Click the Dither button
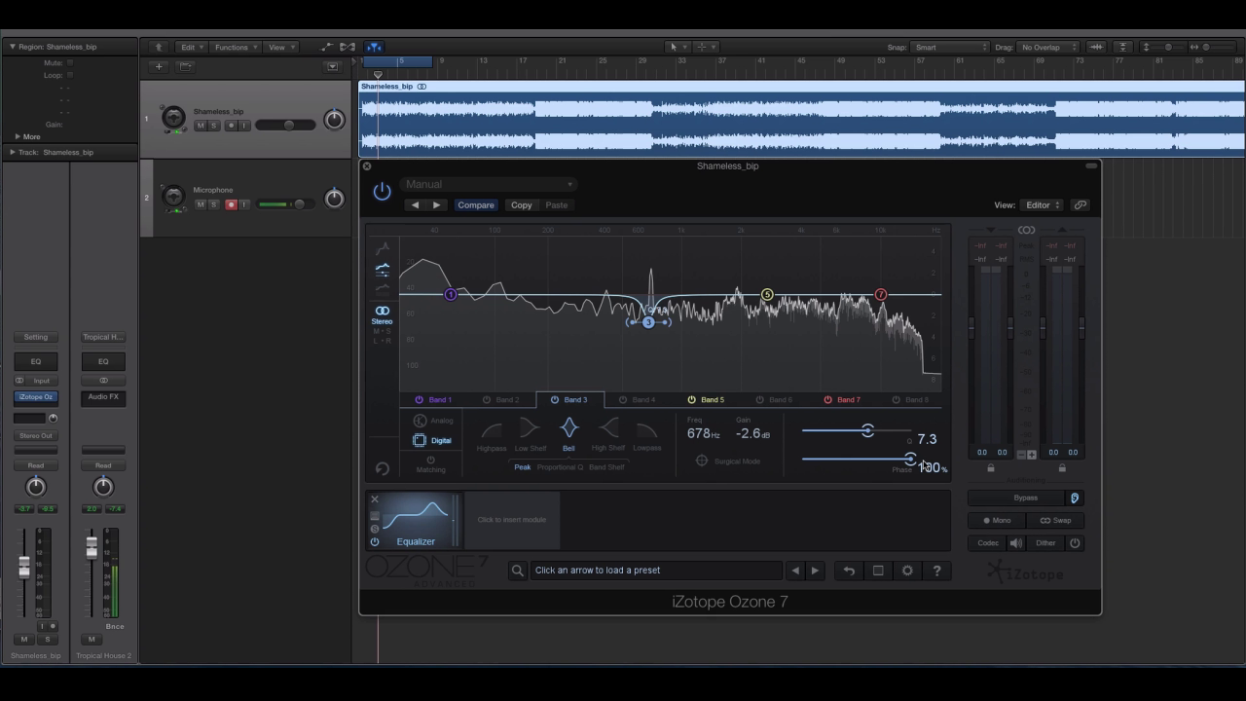This screenshot has height=701, width=1246. [x=1045, y=543]
